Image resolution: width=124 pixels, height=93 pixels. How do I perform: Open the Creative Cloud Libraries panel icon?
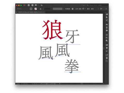pos(107,45)
